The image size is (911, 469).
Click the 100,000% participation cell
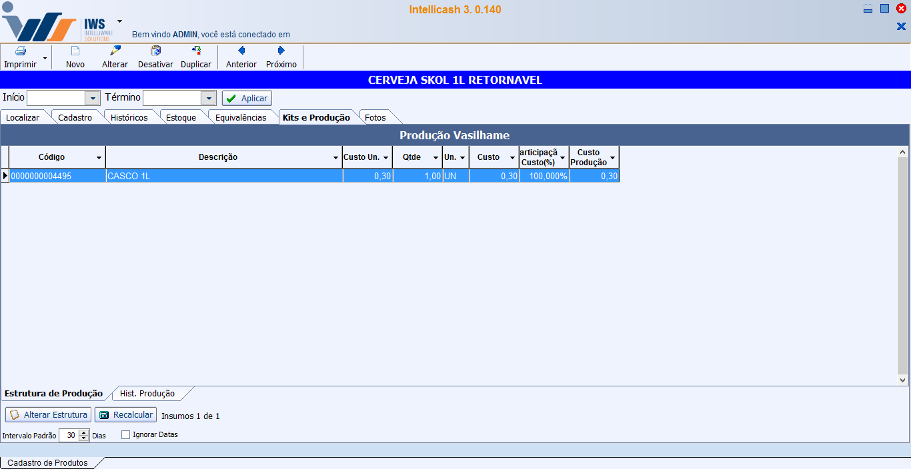click(544, 176)
